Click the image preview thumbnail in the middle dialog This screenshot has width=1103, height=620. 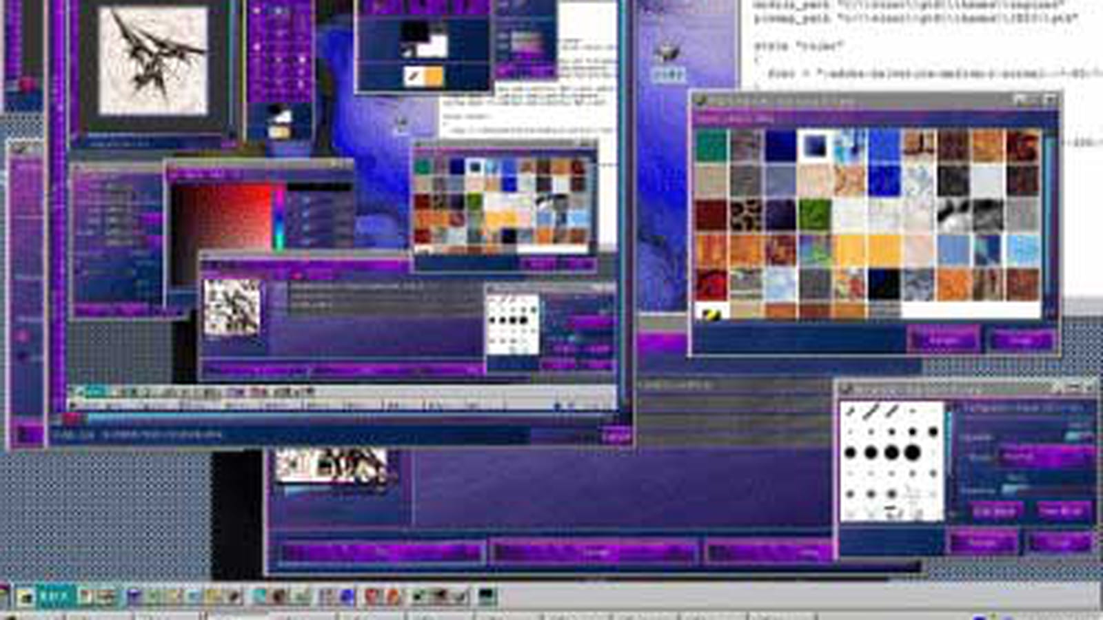(232, 308)
